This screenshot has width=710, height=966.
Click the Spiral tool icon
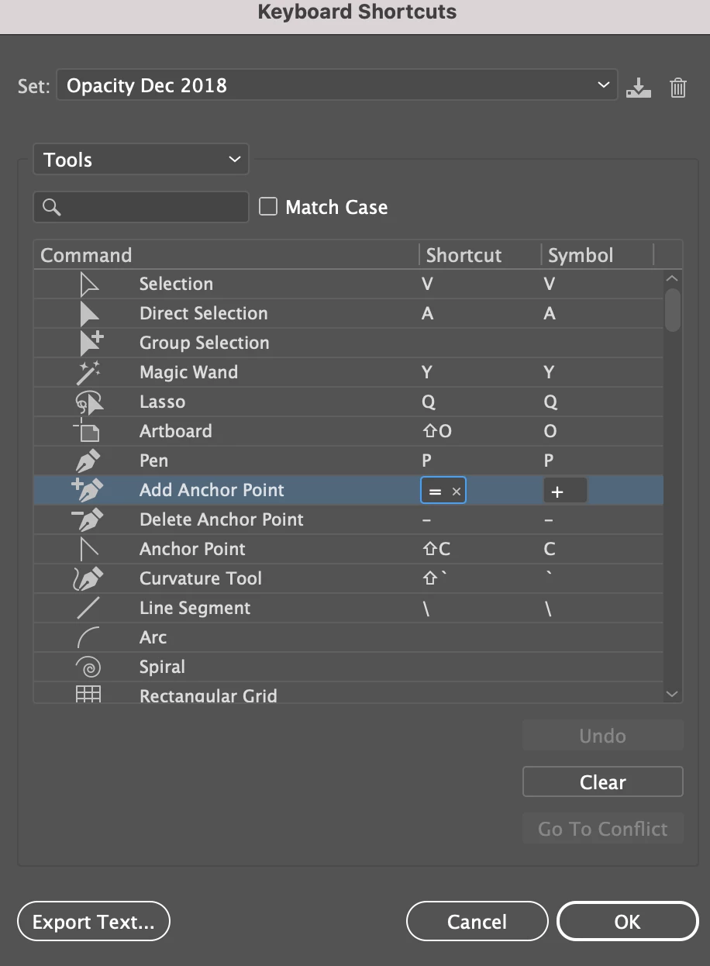88,668
